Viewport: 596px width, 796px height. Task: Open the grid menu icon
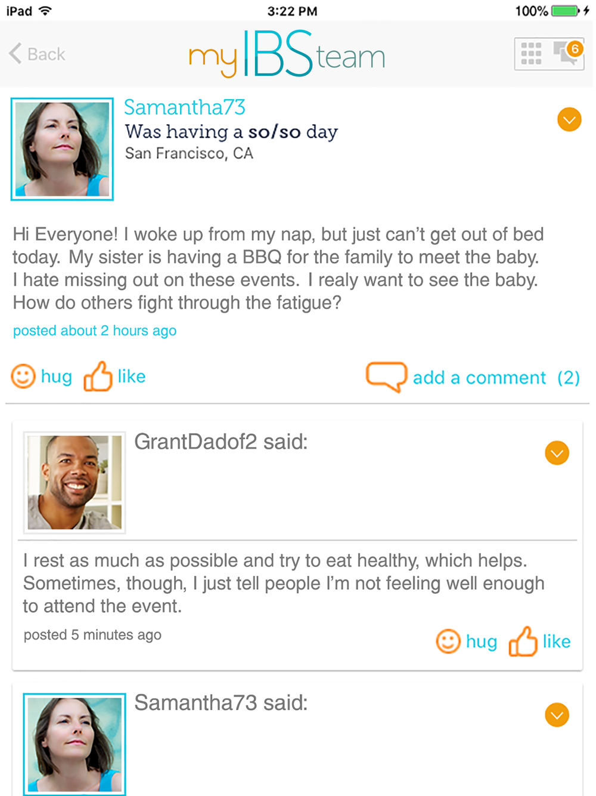[531, 54]
